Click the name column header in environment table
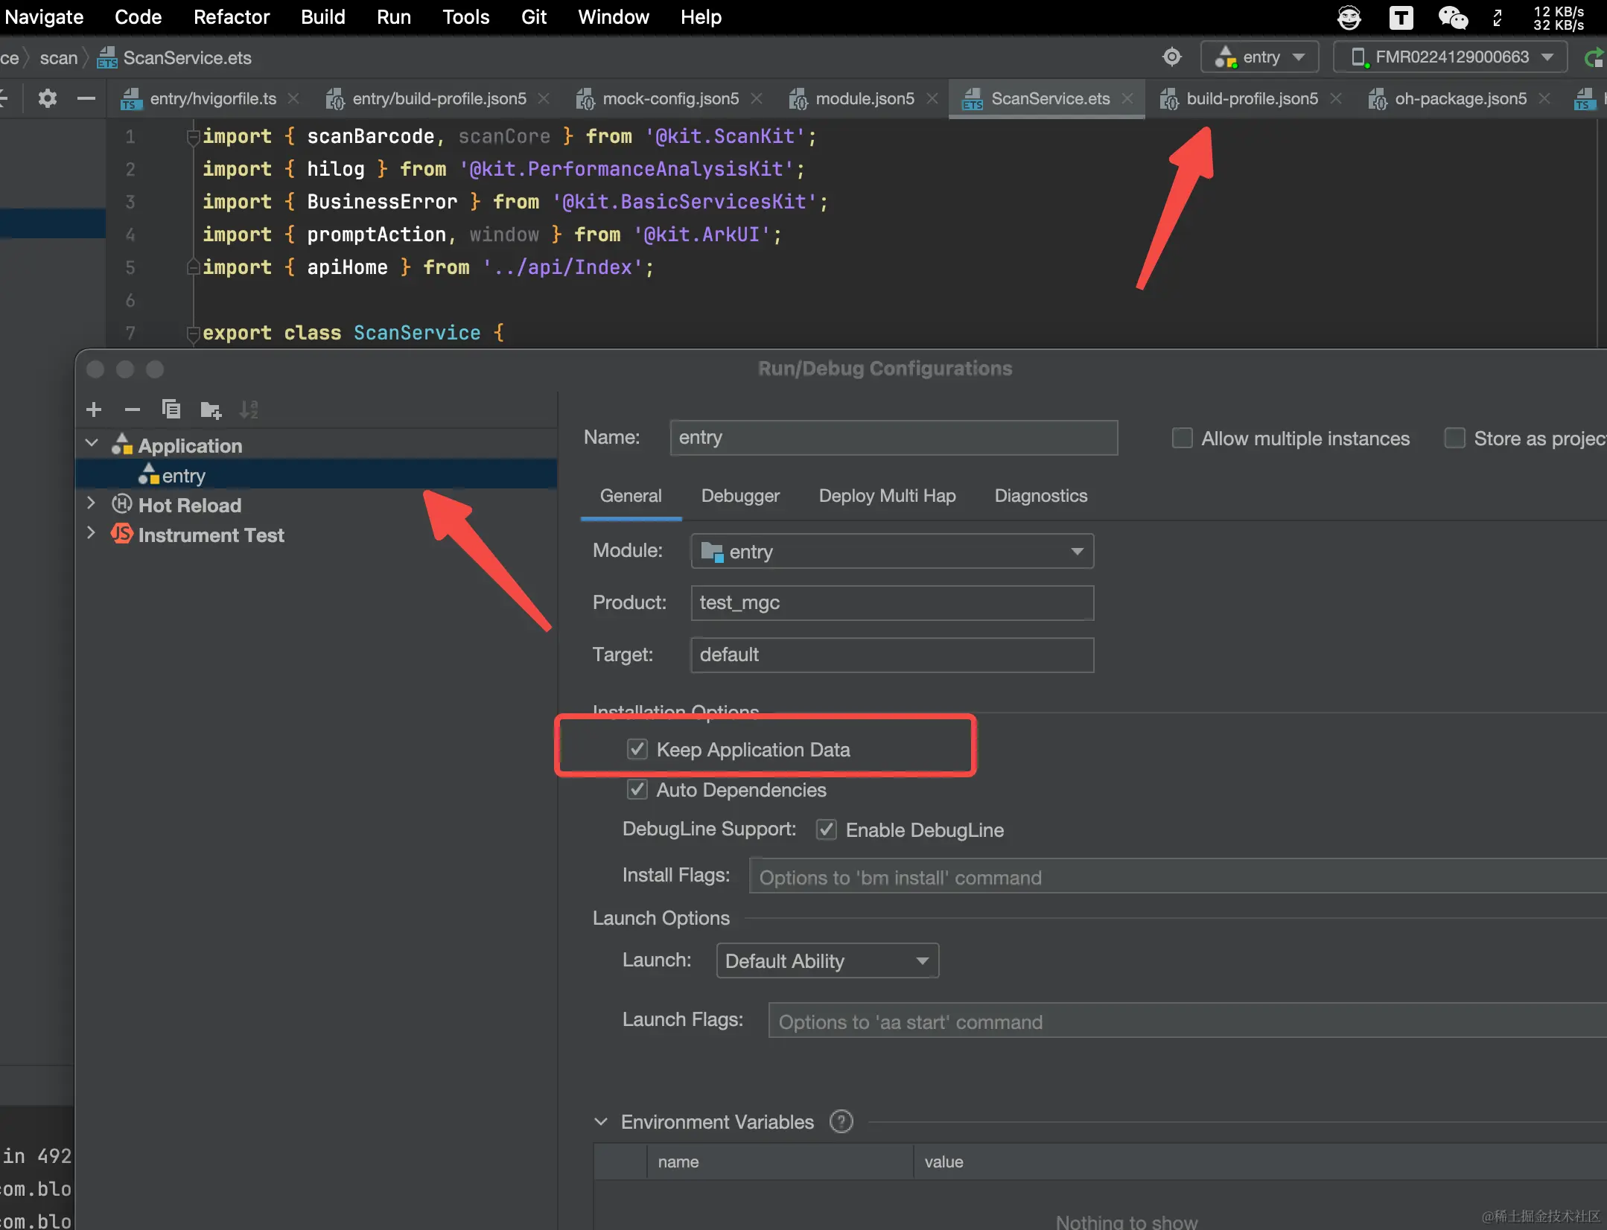Viewport: 1607px width, 1230px height. click(x=780, y=1162)
